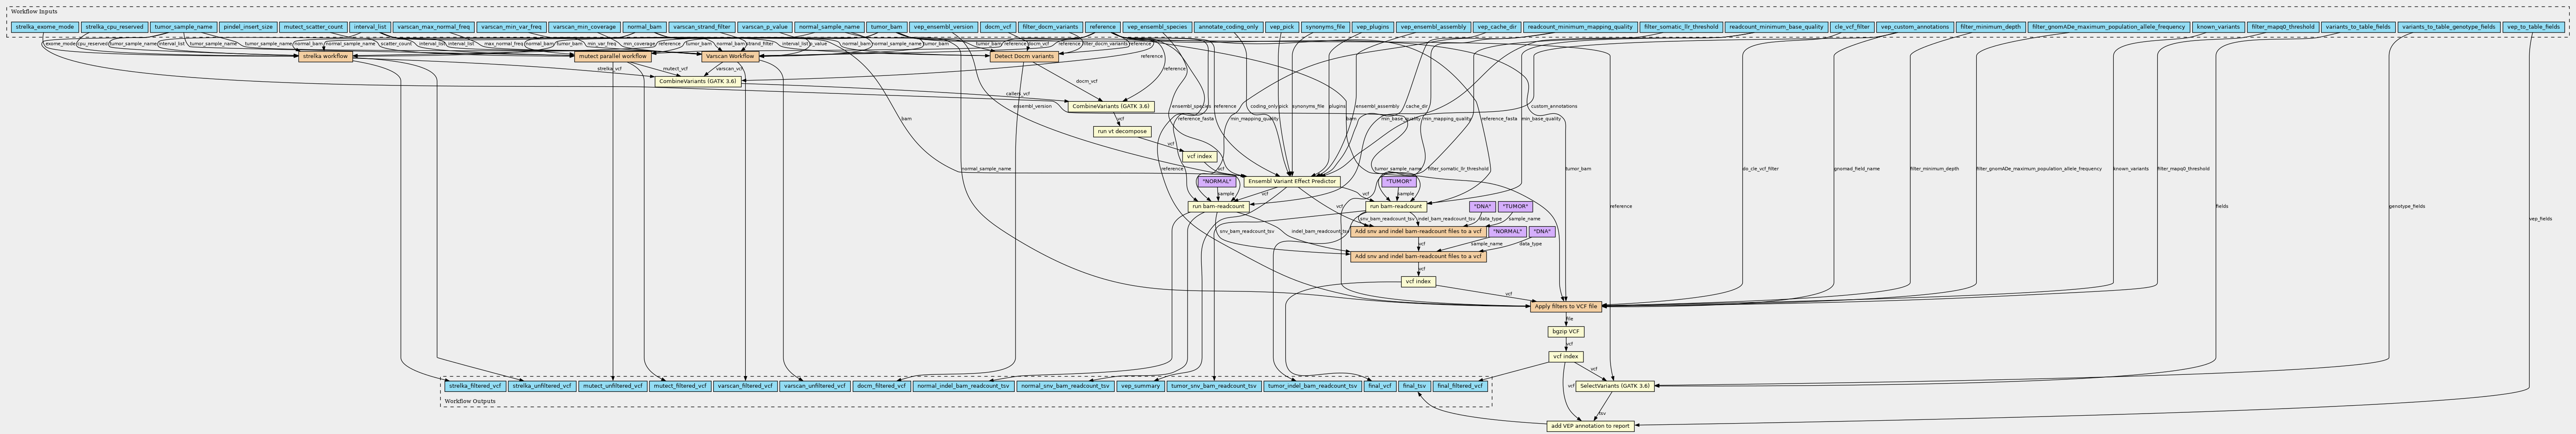Screen dimensions: 2576x434
Task: Click the pindel_insert_size input node
Action: click(x=248, y=27)
